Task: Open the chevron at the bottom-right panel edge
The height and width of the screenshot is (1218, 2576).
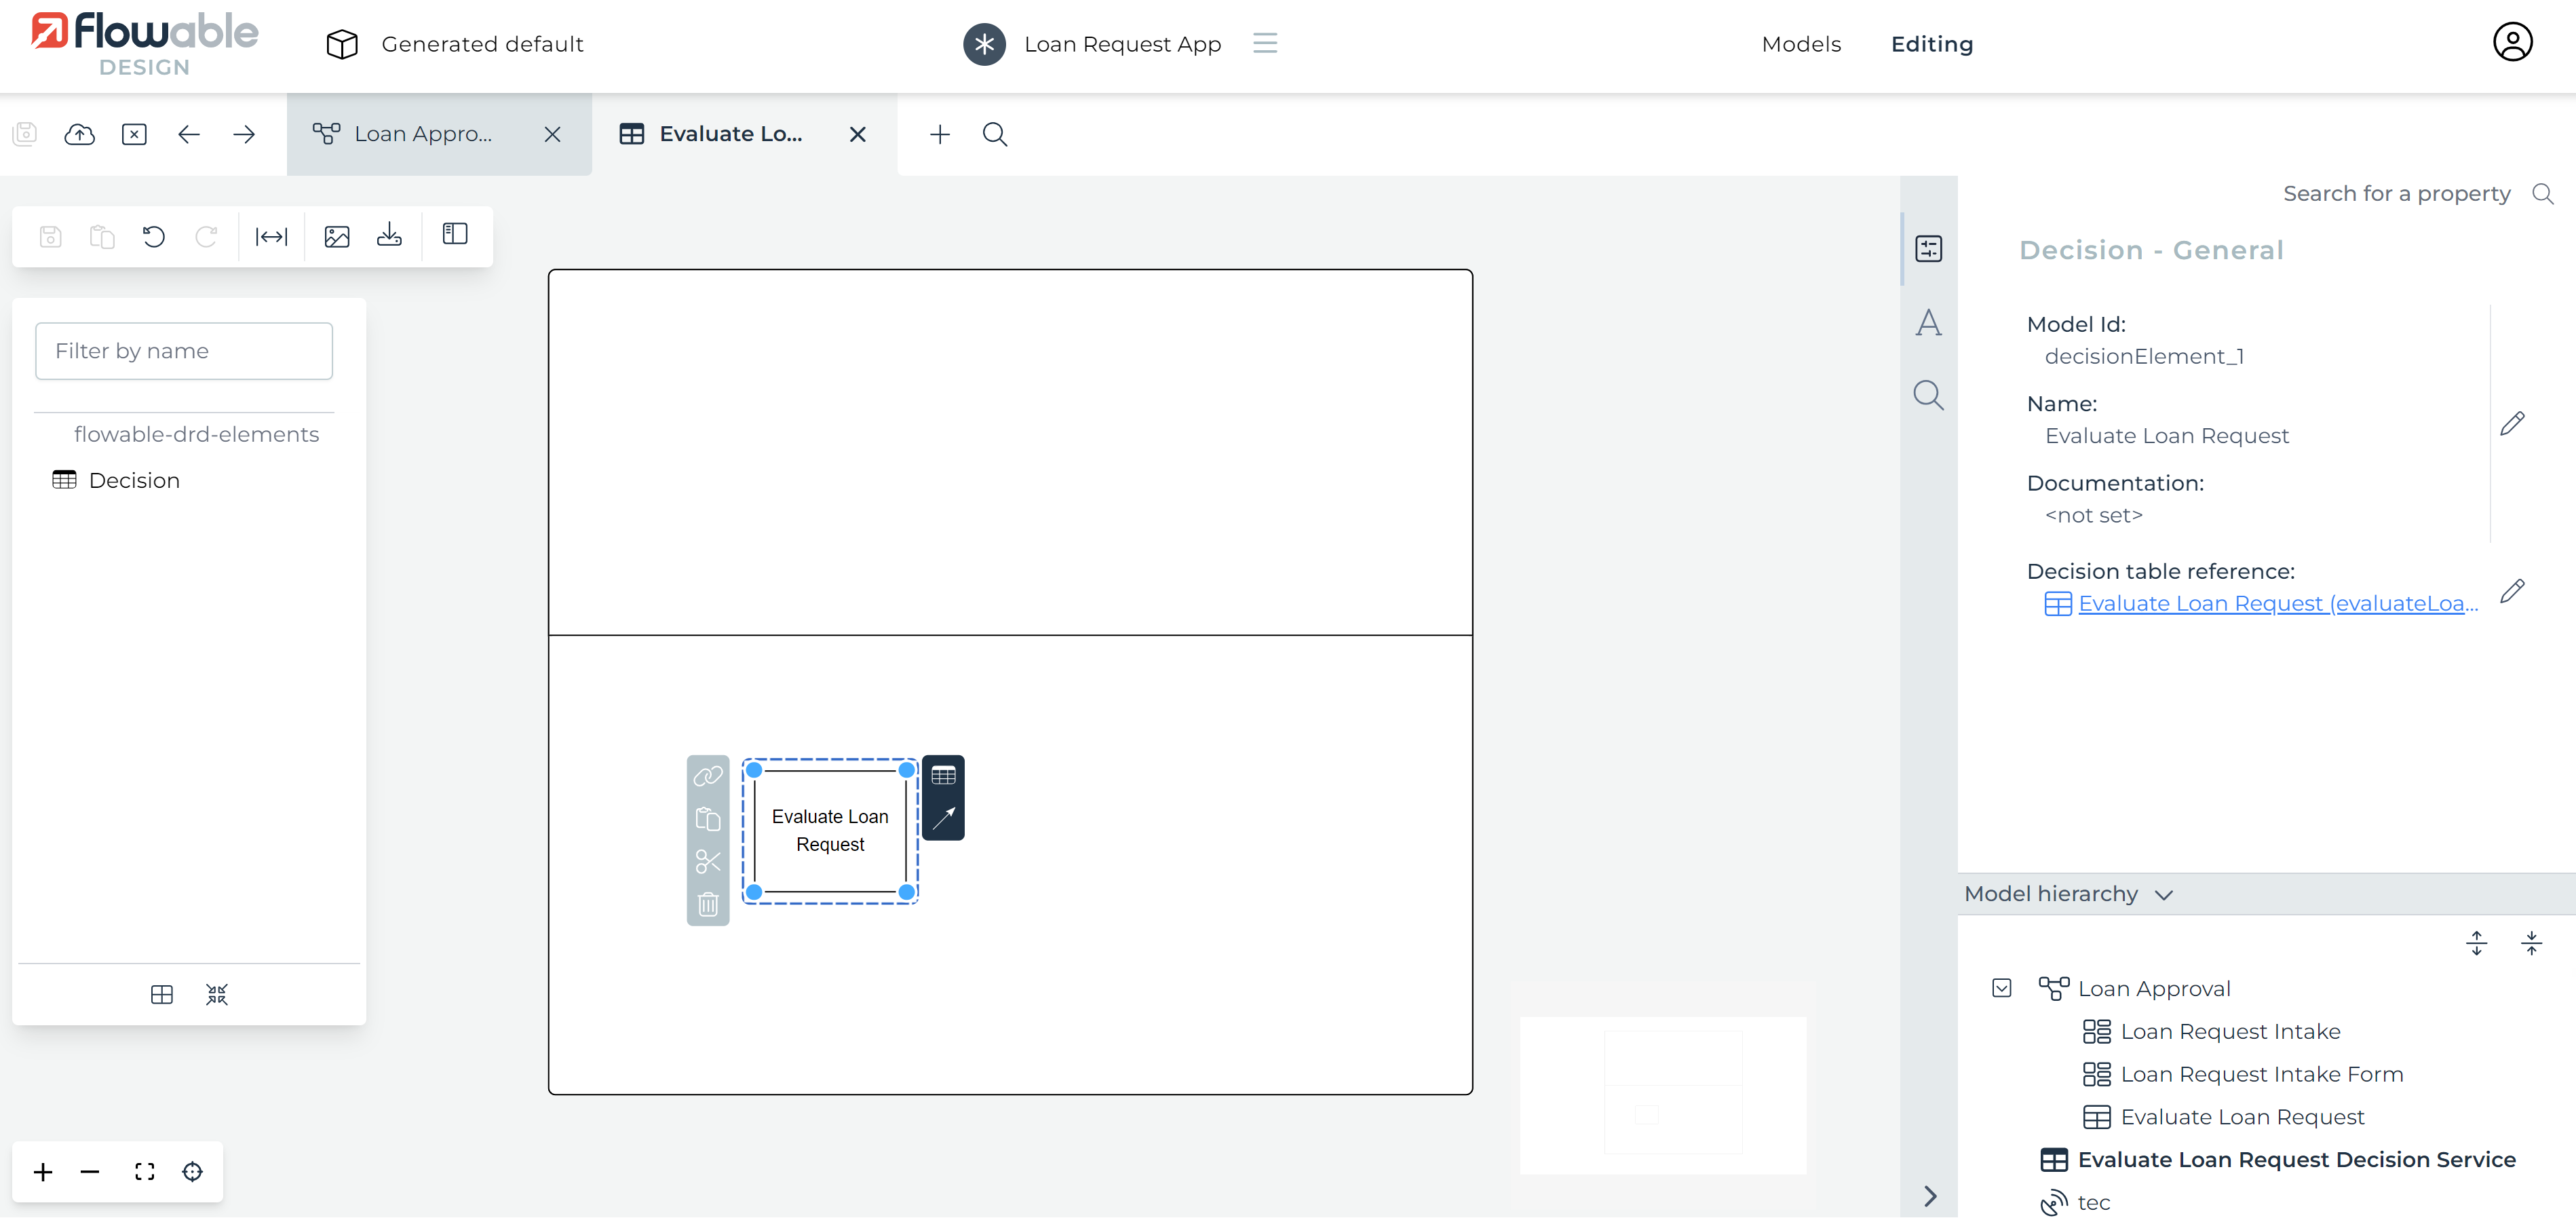Action: pyautogui.click(x=1929, y=1196)
